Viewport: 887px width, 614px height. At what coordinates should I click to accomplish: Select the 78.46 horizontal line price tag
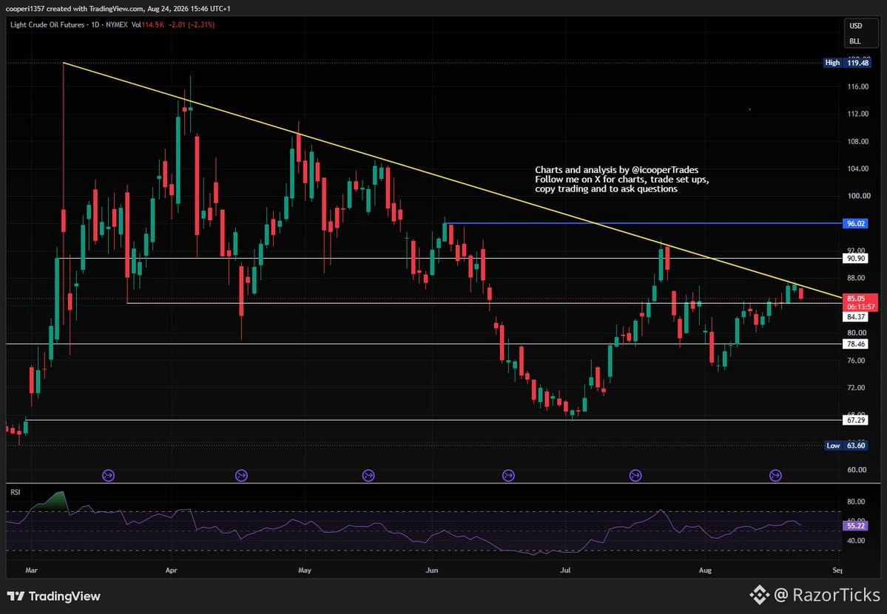(857, 344)
